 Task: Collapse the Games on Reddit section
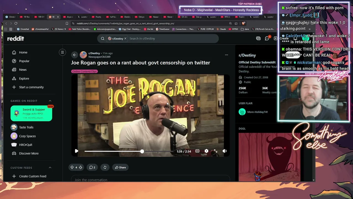[x=50, y=101]
